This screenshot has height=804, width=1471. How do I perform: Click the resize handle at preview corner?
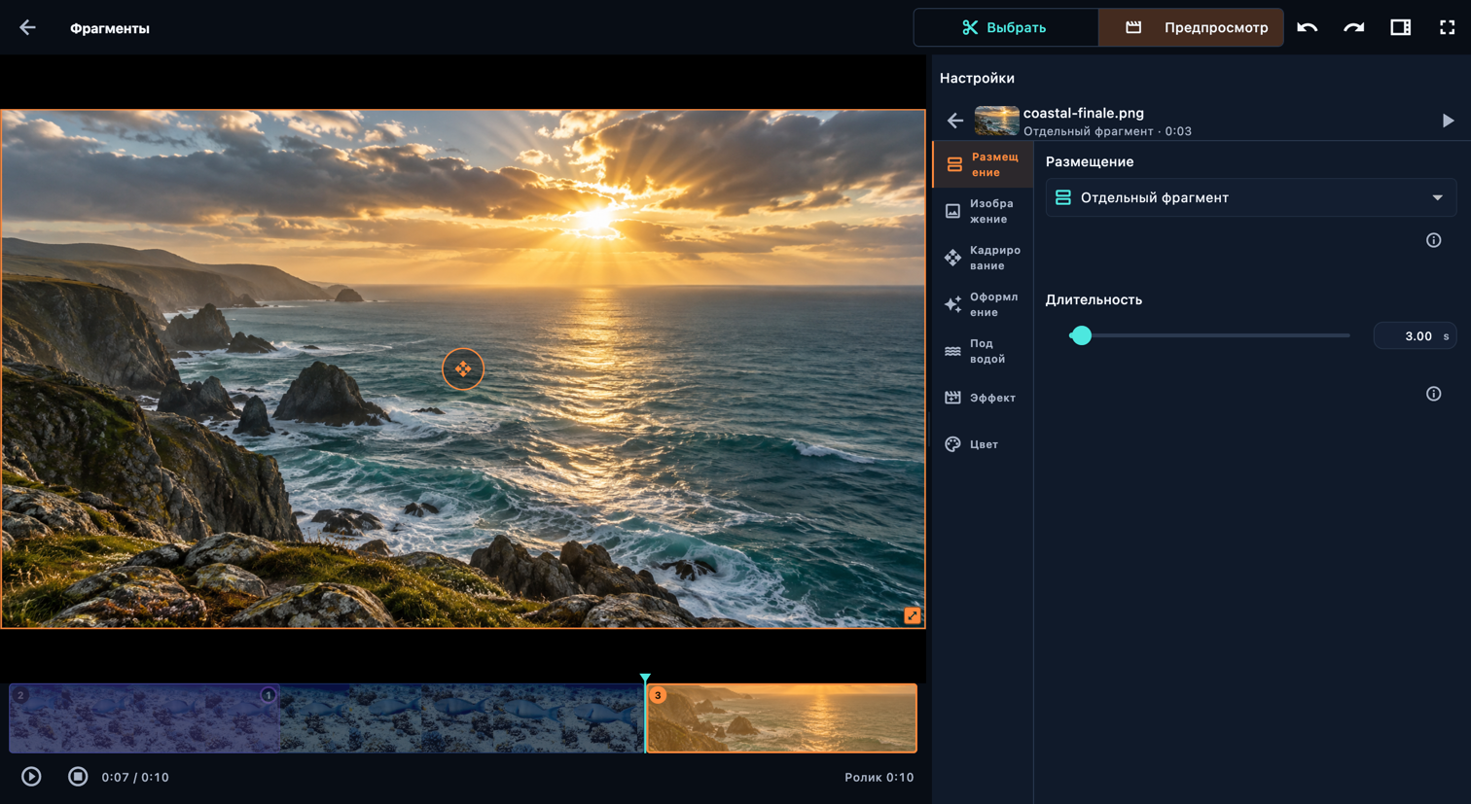[x=912, y=615]
